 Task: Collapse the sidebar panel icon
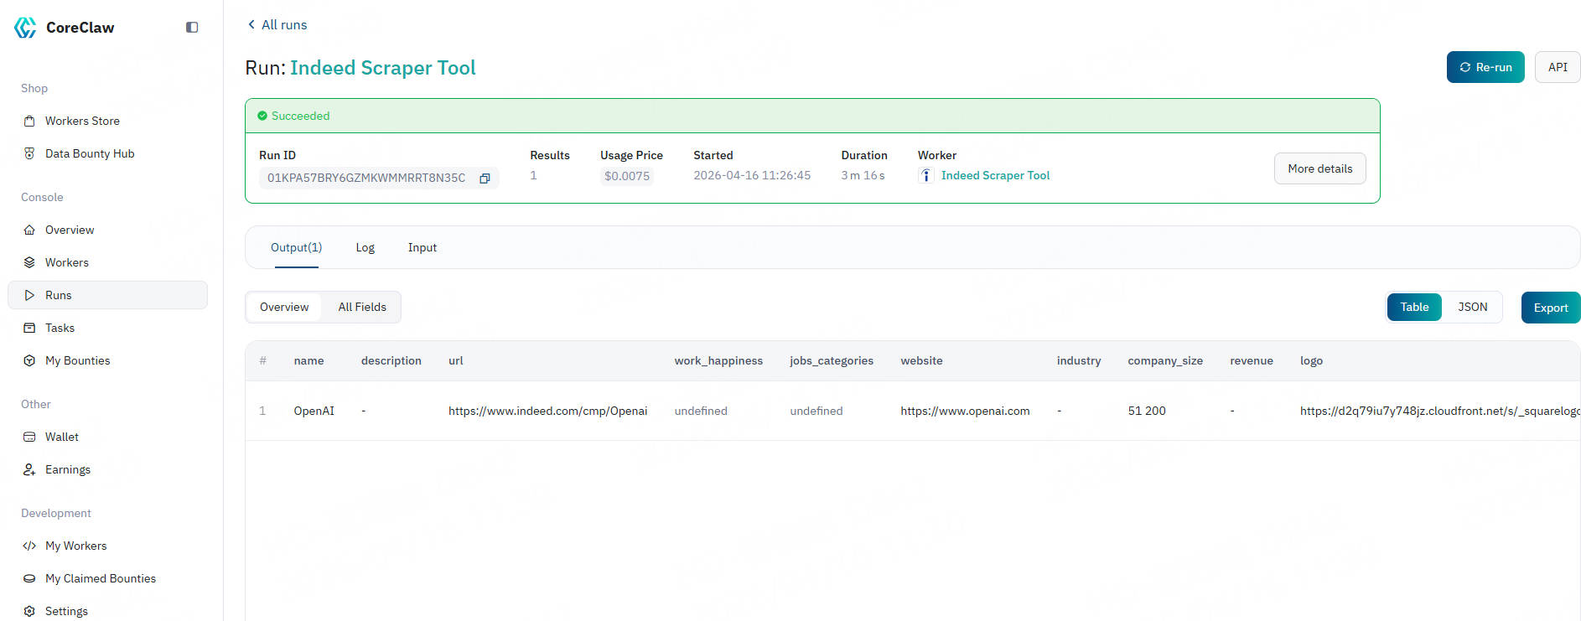click(x=192, y=28)
